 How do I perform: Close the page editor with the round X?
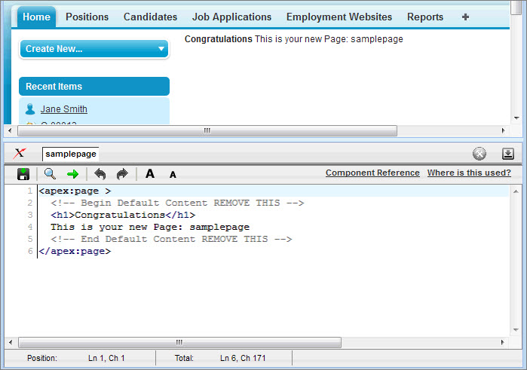coord(480,154)
